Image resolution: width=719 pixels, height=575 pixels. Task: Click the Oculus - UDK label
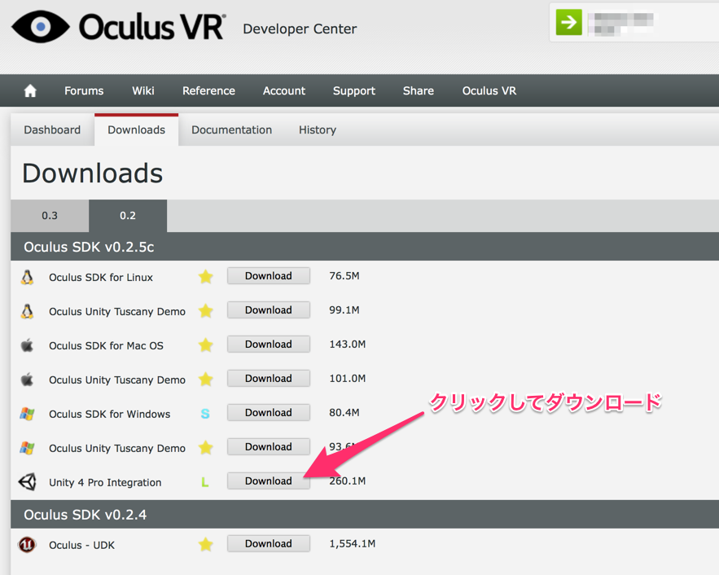[x=81, y=545]
